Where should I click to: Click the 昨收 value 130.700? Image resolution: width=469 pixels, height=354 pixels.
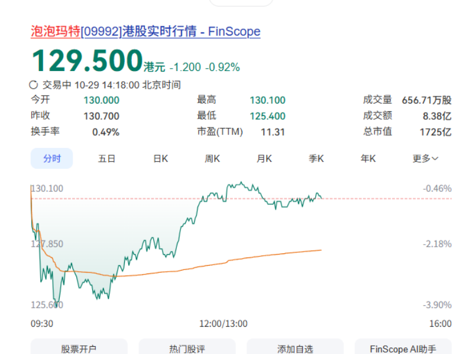click(101, 116)
